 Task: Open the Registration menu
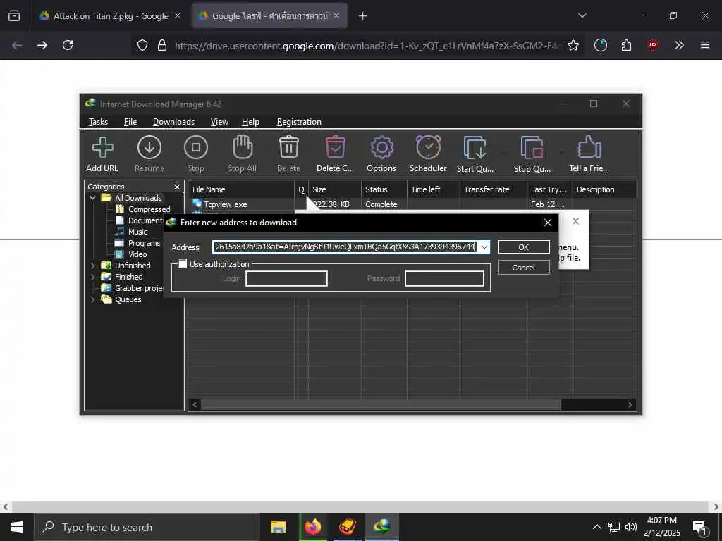coord(299,122)
